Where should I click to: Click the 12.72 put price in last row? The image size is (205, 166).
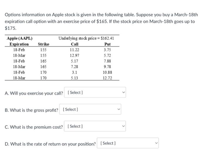(x=107, y=78)
